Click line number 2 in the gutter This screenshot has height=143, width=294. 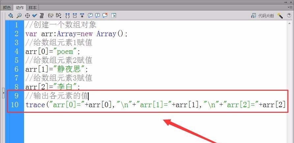pyautogui.click(x=16, y=34)
